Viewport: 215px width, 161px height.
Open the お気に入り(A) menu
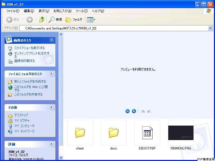click(63, 11)
